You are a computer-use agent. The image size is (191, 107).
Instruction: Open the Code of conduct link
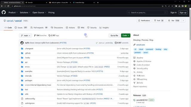[x=143, y=65]
